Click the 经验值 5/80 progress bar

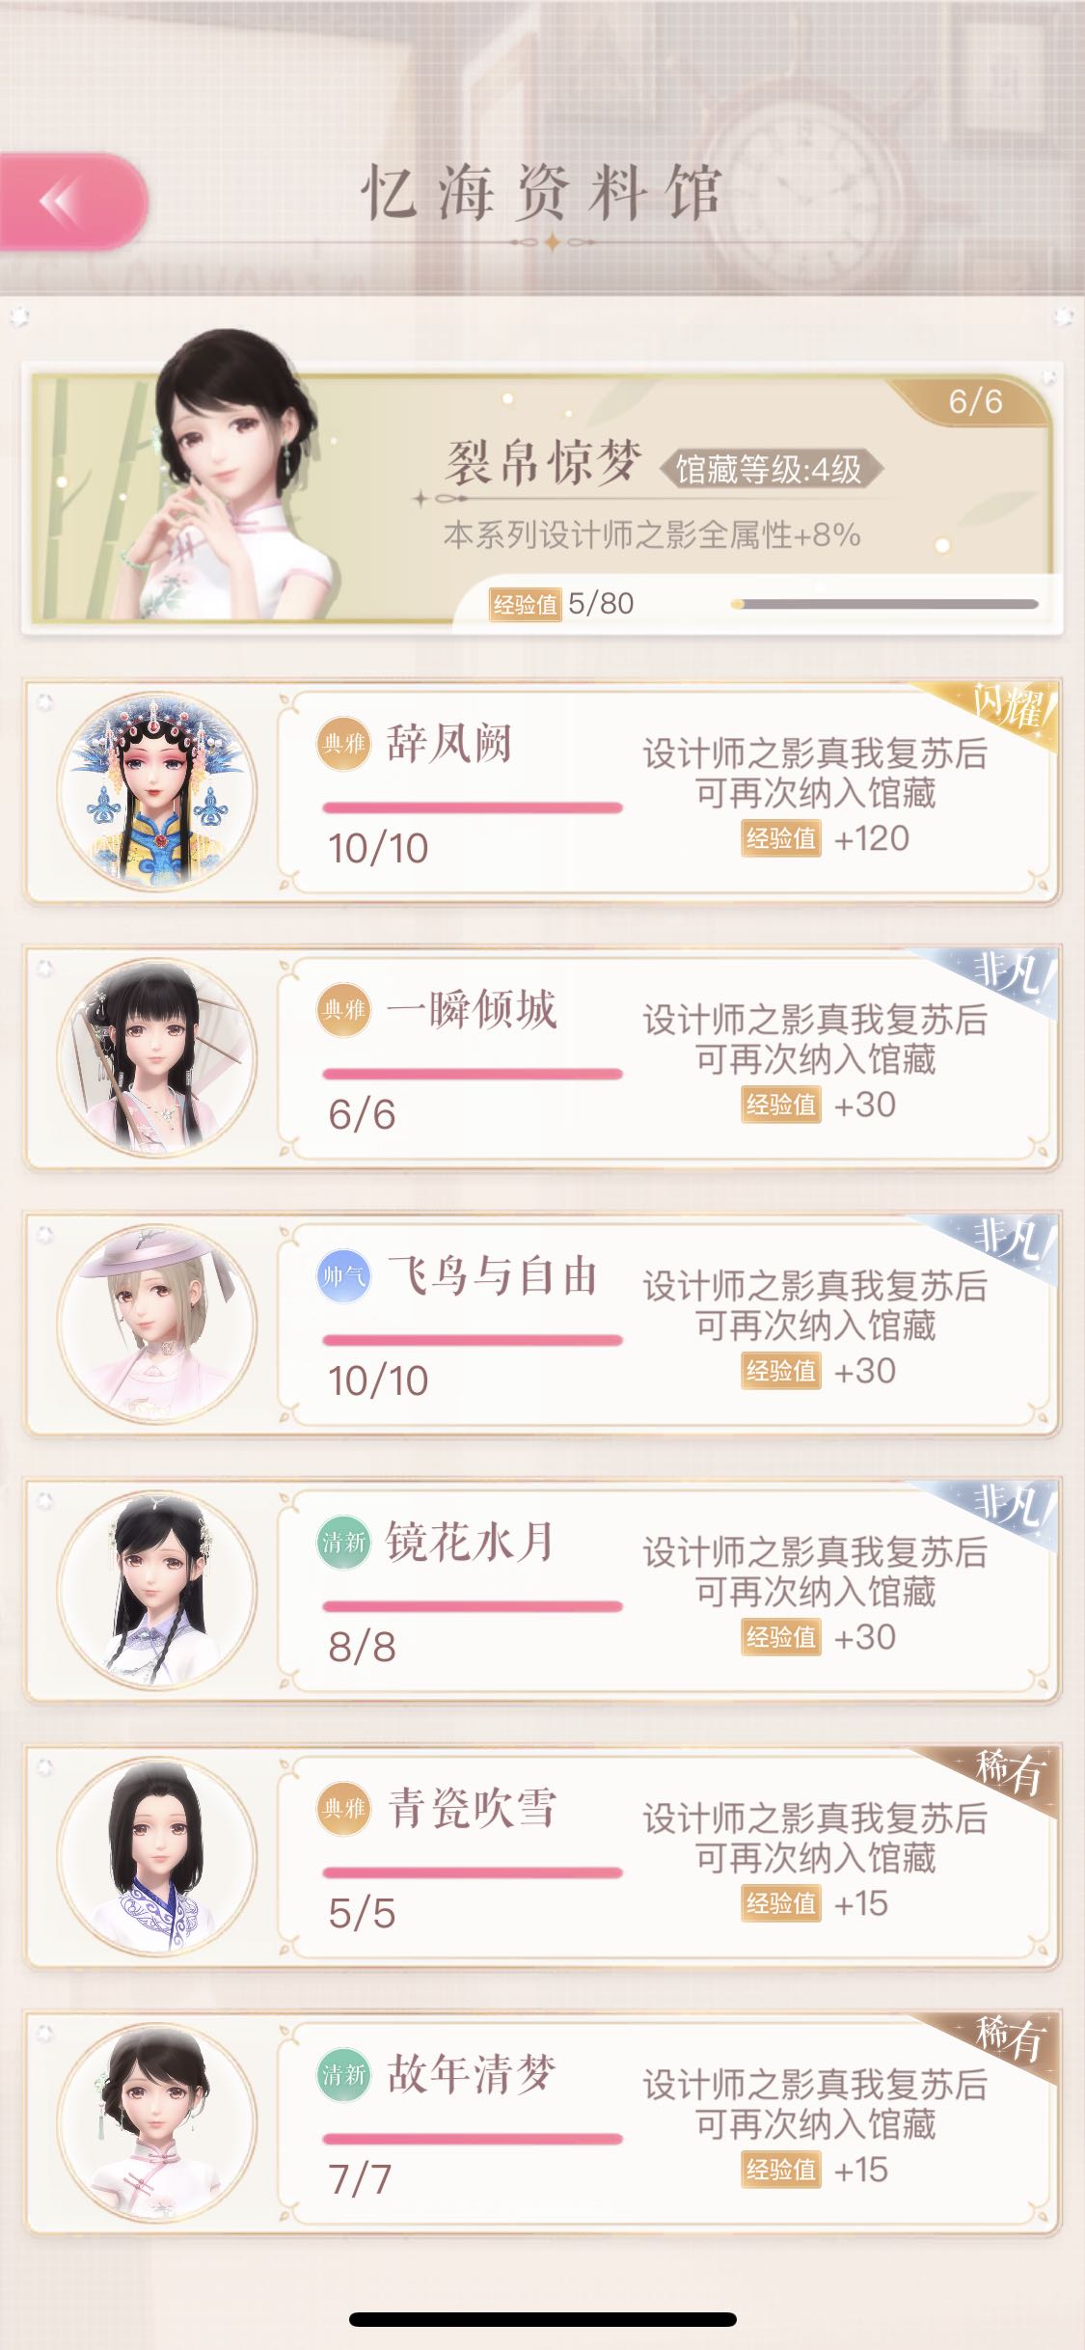pyautogui.click(x=884, y=604)
